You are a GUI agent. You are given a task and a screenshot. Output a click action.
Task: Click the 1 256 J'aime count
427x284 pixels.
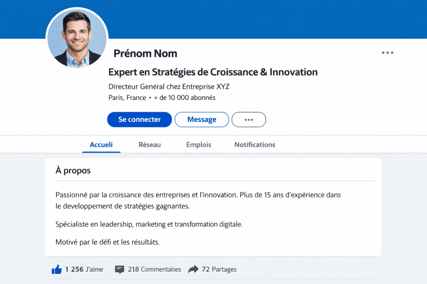click(x=84, y=269)
